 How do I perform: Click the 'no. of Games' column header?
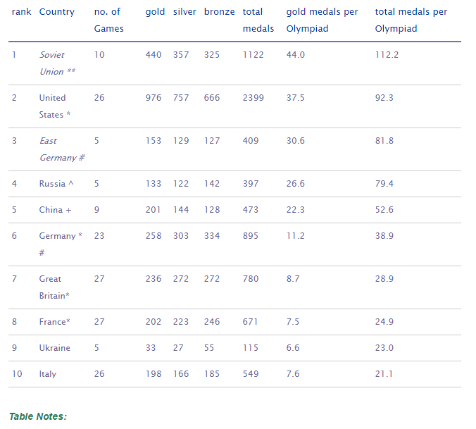click(108, 20)
